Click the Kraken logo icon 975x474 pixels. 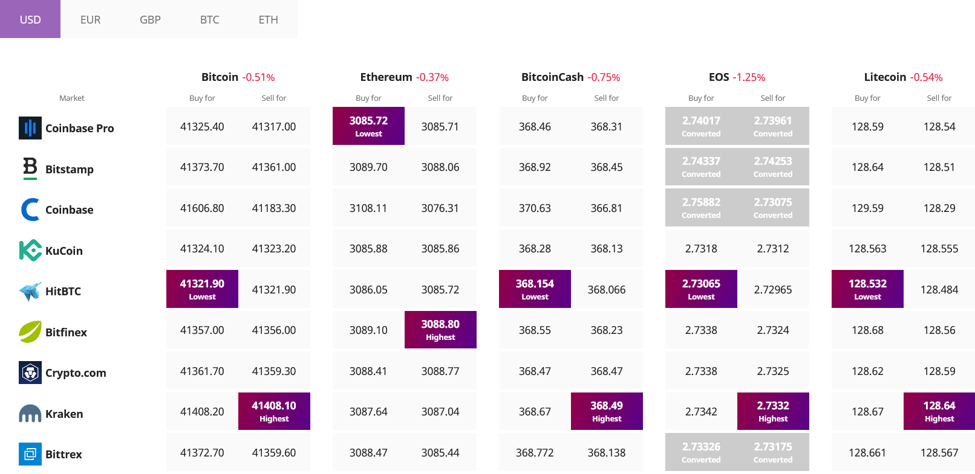click(x=30, y=414)
